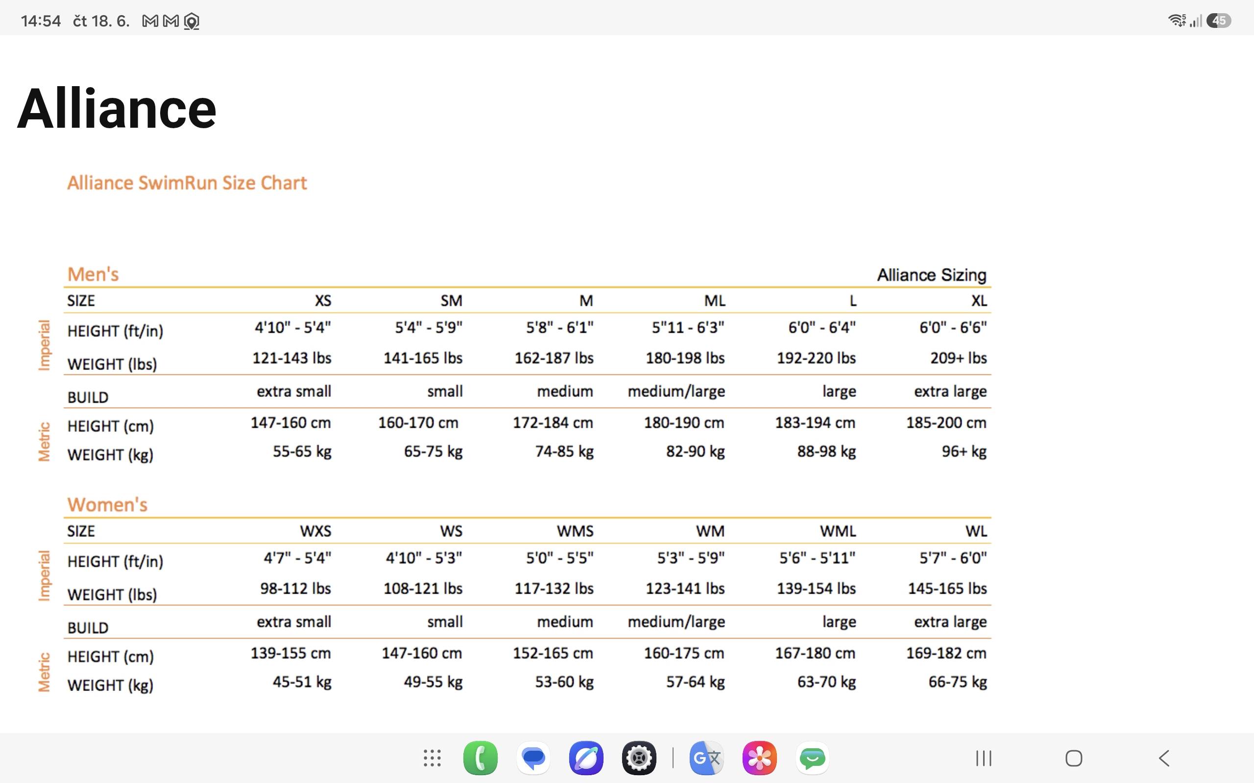Open the green chat bubble app
1254x783 pixels.
coord(813,758)
